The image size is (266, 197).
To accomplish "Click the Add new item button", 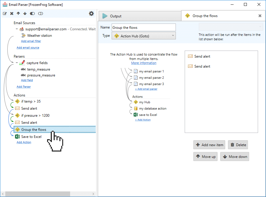I will click(x=209, y=145).
